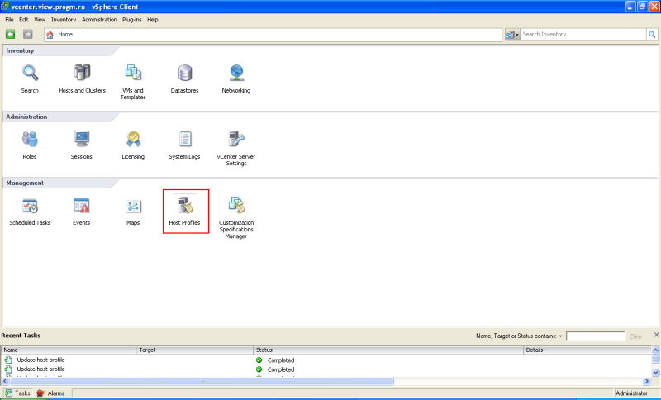This screenshot has width=661, height=400.
Task: Expand the task filter criteria dropdown
Action: click(560, 336)
